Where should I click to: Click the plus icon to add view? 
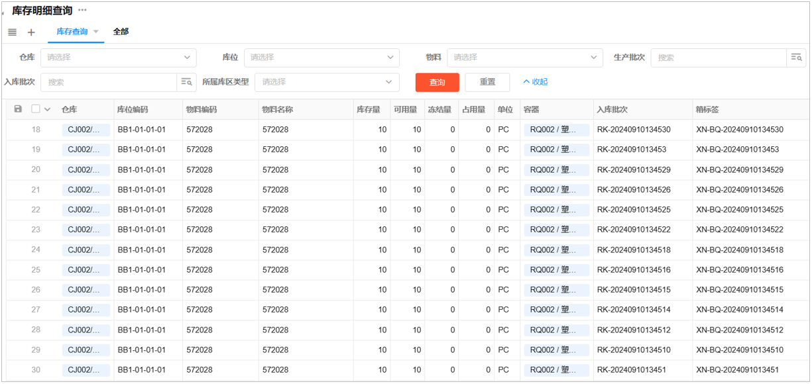click(31, 32)
